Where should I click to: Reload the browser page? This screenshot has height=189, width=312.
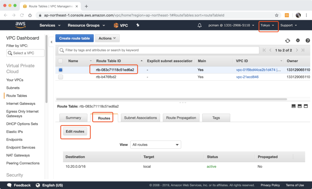pyautogui.click(x=22, y=15)
